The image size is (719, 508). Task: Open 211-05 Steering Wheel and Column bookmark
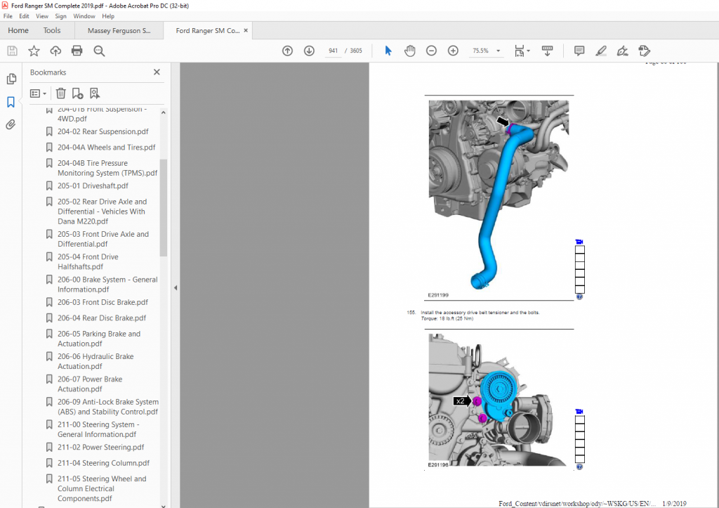102,489
